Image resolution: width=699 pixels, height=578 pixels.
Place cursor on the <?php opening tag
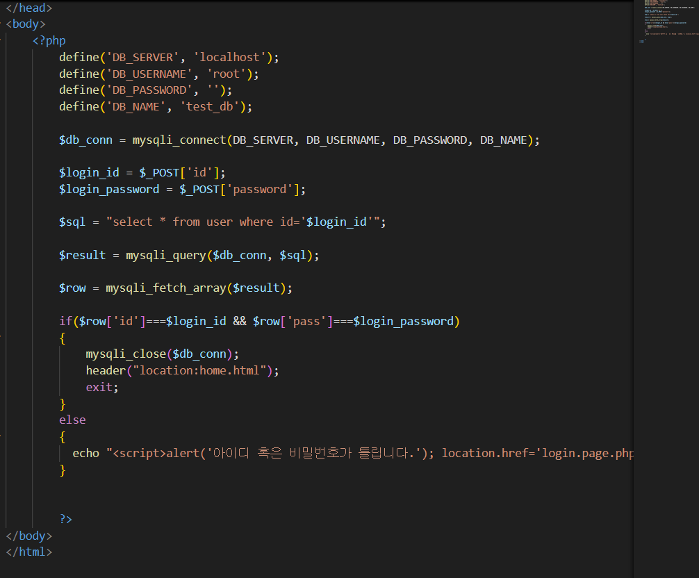coord(49,40)
